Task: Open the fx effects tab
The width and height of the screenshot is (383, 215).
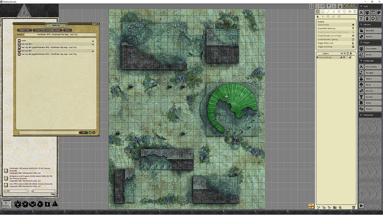Action: click(x=334, y=12)
